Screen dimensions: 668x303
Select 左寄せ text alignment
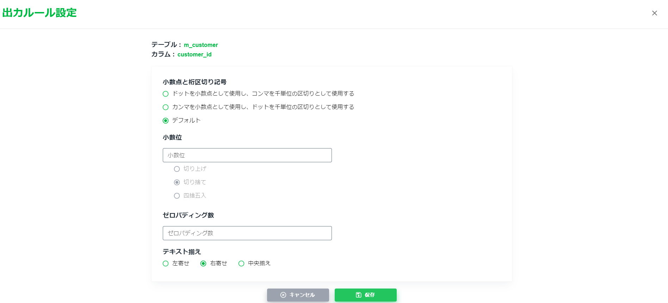click(x=166, y=263)
